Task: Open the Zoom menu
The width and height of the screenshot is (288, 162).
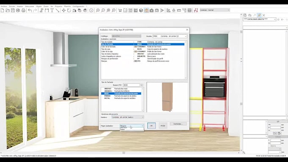Action: pyautogui.click(x=46, y=6)
